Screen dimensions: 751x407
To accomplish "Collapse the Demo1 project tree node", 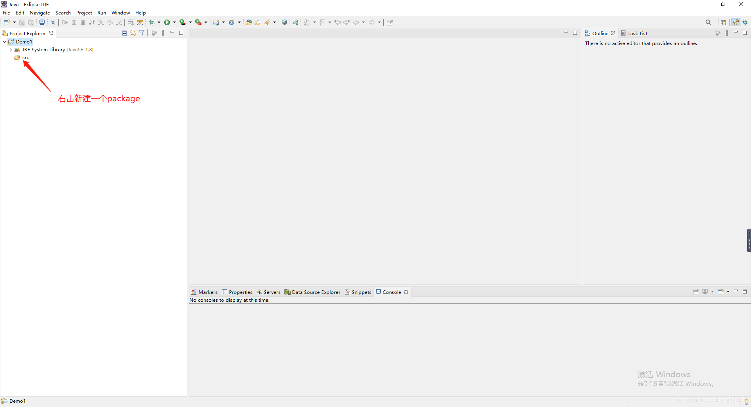I will 4,41.
